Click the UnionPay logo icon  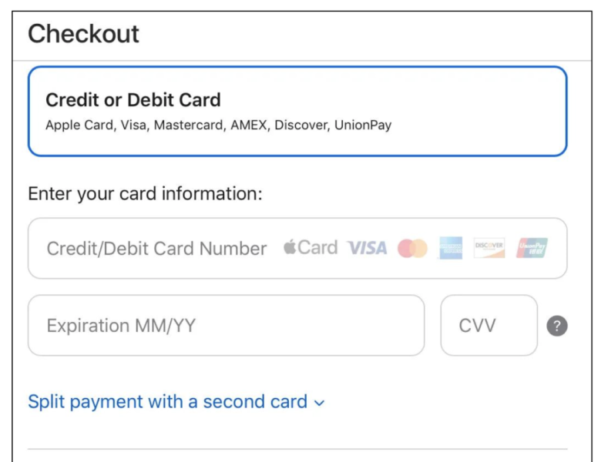(532, 248)
